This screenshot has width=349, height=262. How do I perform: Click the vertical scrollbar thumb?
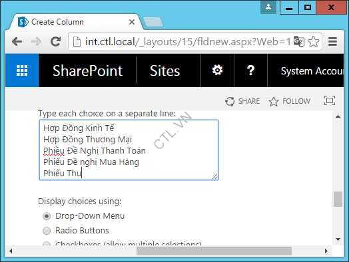(338, 199)
